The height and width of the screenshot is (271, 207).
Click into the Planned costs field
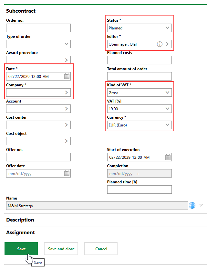click(x=139, y=60)
